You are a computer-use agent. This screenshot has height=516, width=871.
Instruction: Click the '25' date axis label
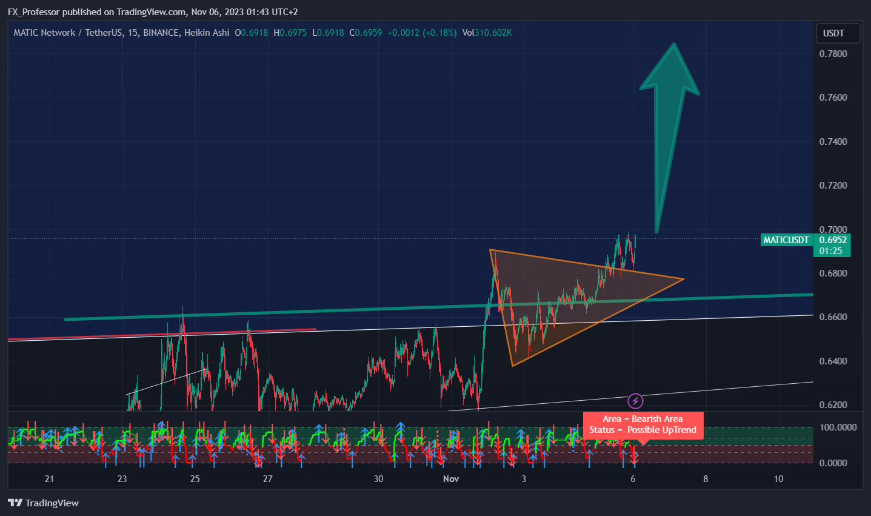point(195,479)
